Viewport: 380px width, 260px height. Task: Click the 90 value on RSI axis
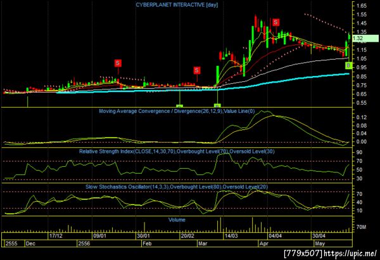[x=359, y=152]
